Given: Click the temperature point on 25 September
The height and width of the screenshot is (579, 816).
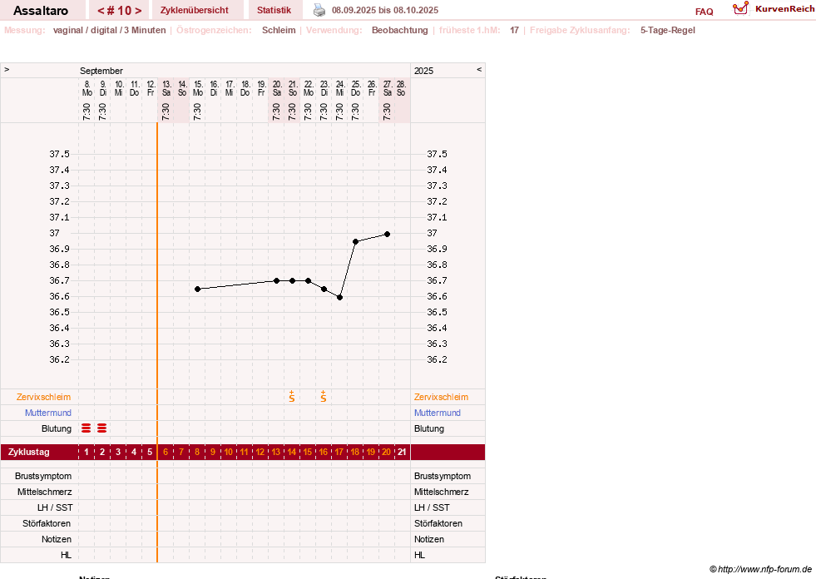Looking at the screenshot, I should pyautogui.click(x=355, y=241).
